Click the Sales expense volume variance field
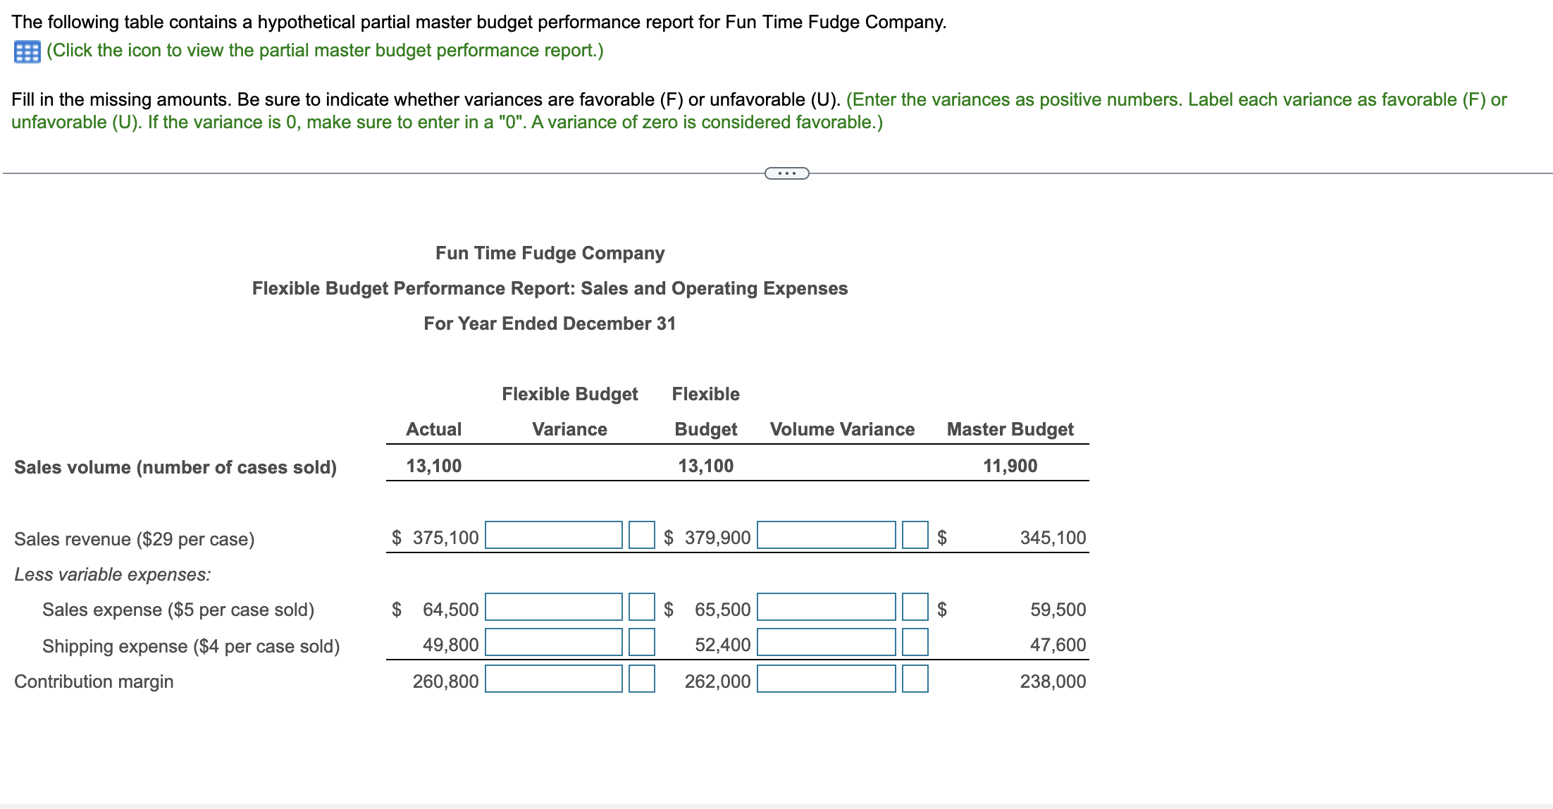The image size is (1553, 809). tap(826, 607)
